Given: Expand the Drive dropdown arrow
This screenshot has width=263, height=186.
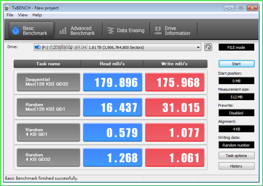Looking at the screenshot, I should pos(198,47).
